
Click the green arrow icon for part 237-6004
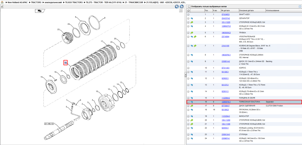pos(195,37)
